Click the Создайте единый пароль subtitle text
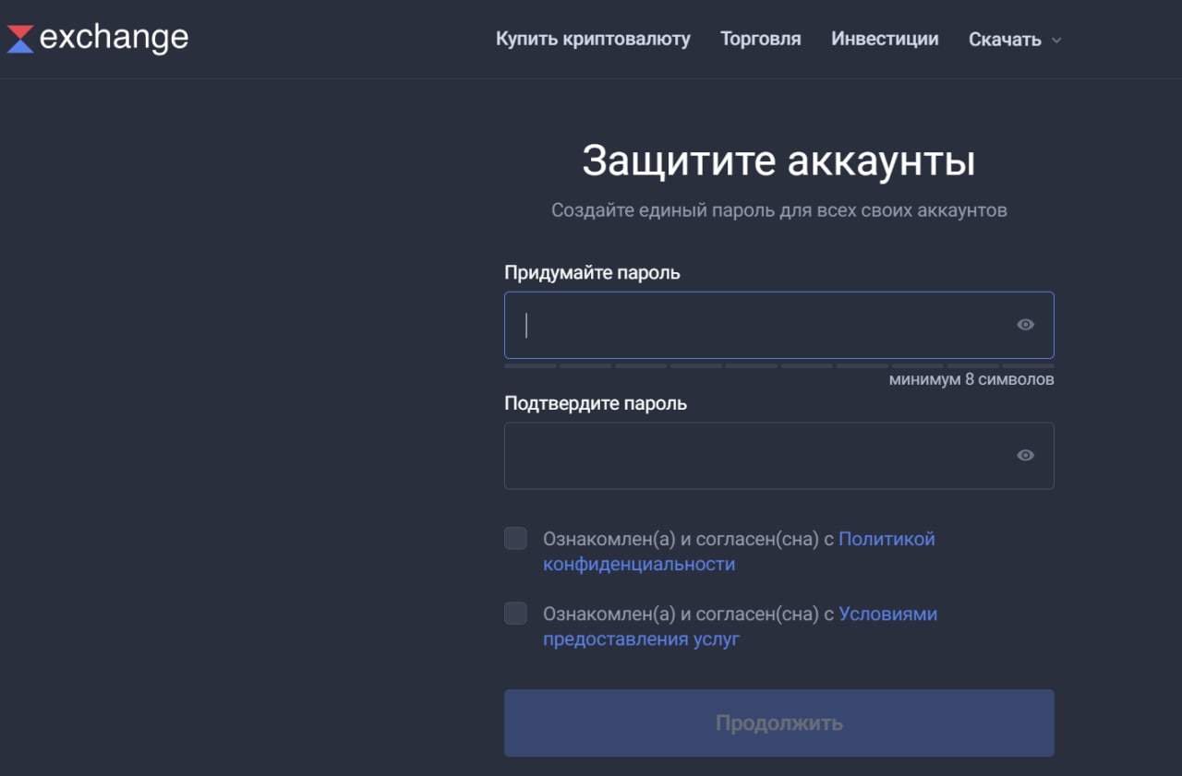Viewport: 1182px width, 776px height. click(778, 210)
